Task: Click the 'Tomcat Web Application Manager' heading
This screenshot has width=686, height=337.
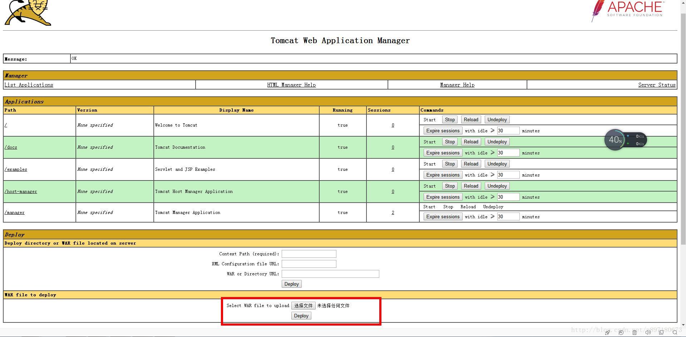Action: click(x=340, y=41)
